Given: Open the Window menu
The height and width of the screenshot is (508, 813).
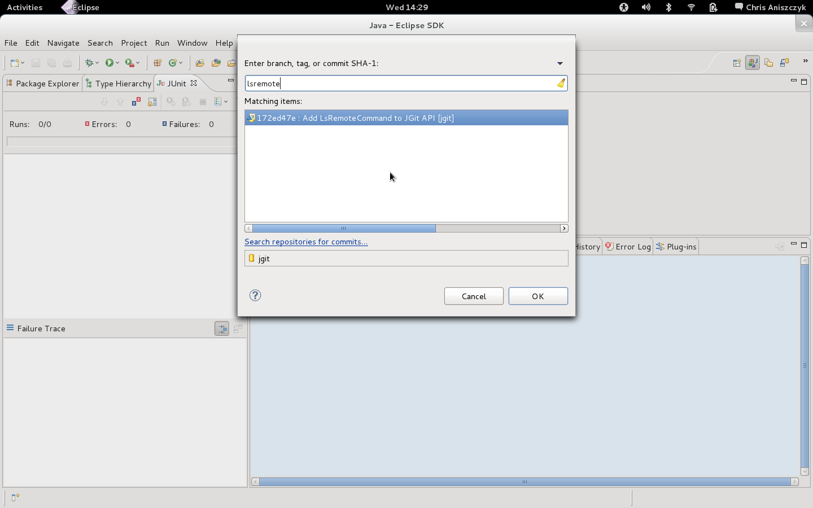Looking at the screenshot, I should click(192, 43).
